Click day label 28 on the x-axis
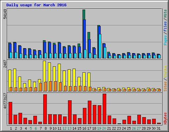This screenshot has width=169, height=132. coord(144,128)
